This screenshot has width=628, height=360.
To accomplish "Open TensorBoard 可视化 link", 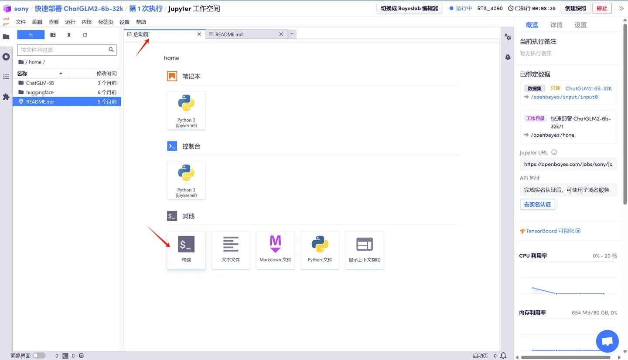I will [x=550, y=231].
